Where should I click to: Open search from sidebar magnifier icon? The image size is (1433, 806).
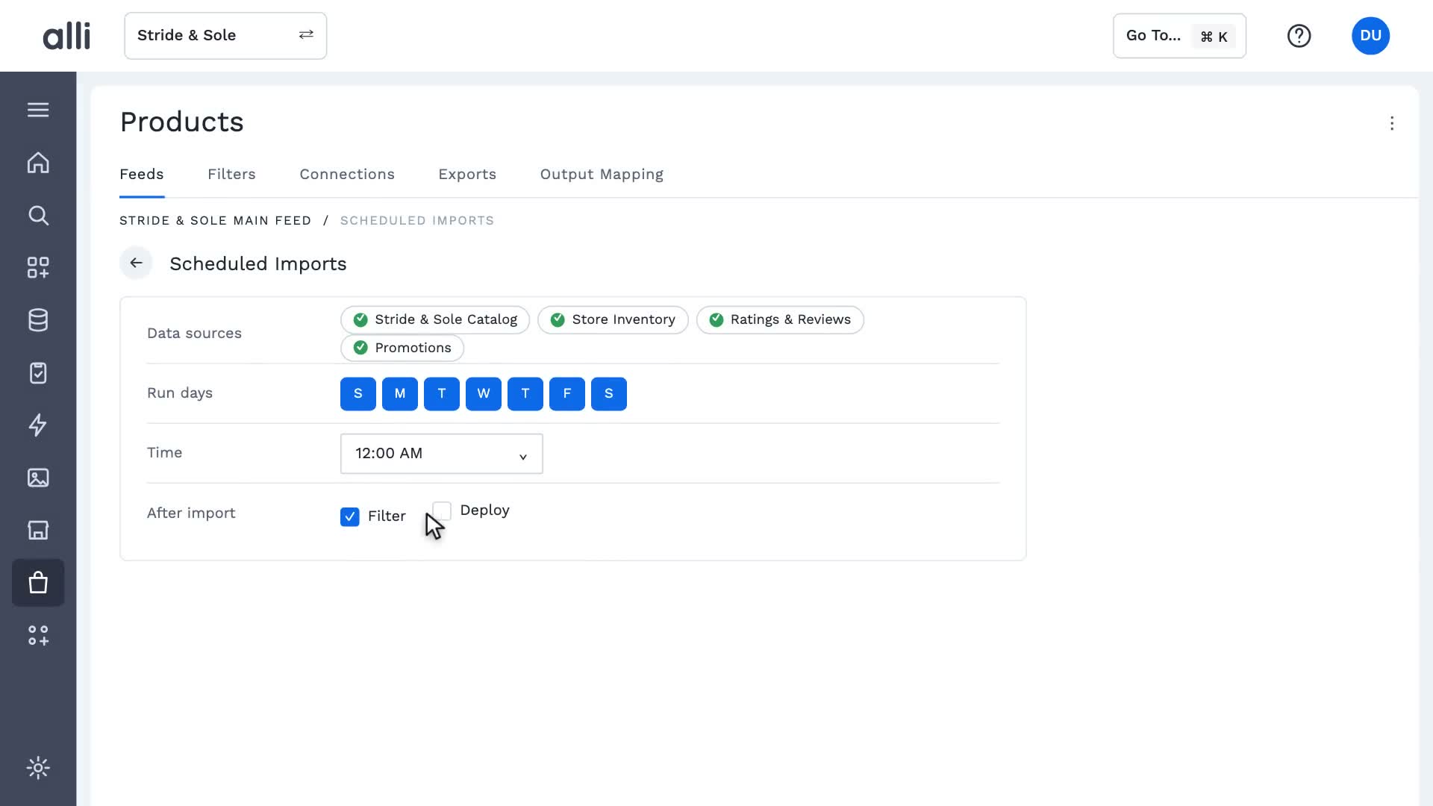(38, 216)
